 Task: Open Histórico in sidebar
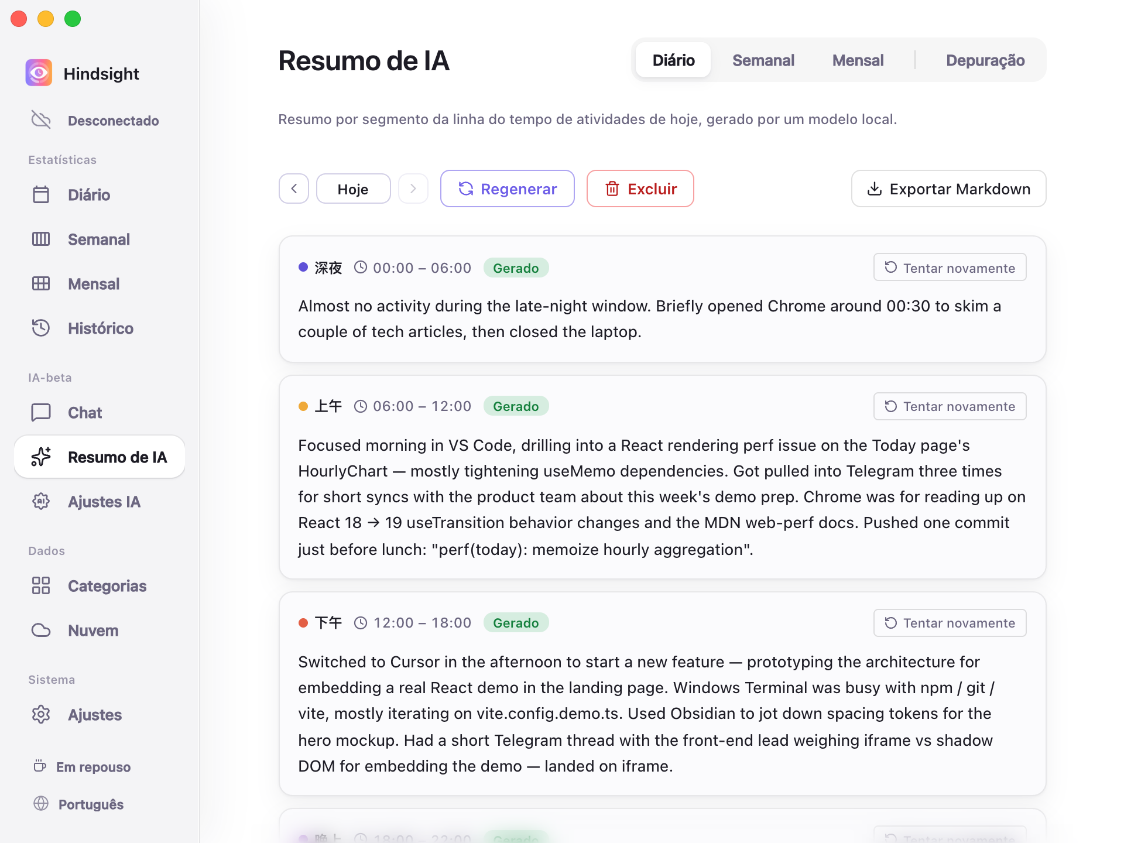click(x=100, y=328)
